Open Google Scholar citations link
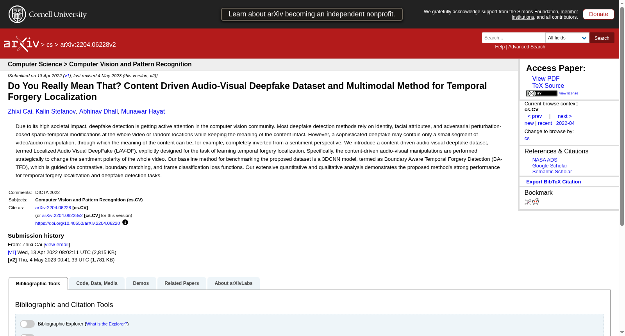 550,166
